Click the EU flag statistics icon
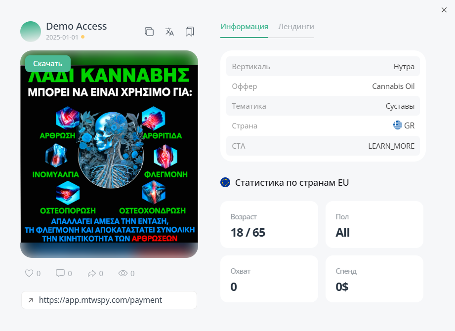Image resolution: width=455 pixels, height=331 pixels. (x=225, y=183)
